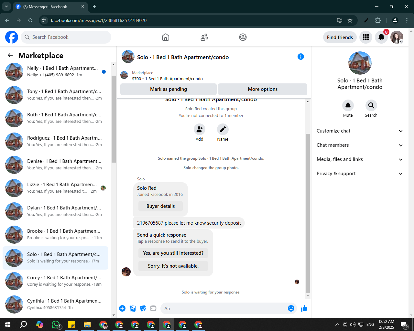
Task: Open the Facebook home logo
Action: tap(12, 37)
